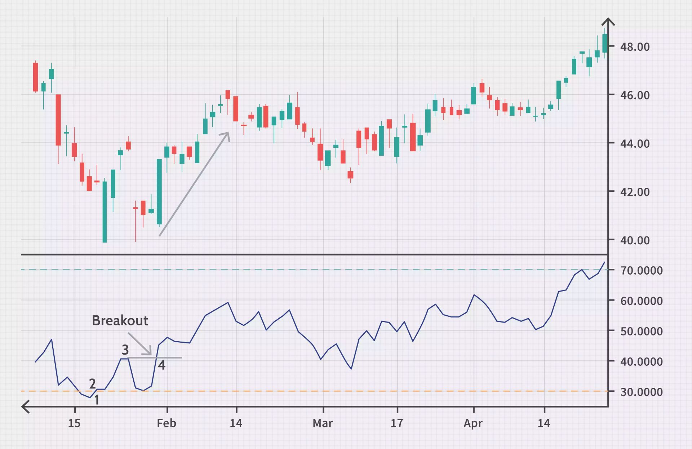Click the number 4 RSI point label
Image resolution: width=692 pixels, height=449 pixels.
pyautogui.click(x=161, y=365)
